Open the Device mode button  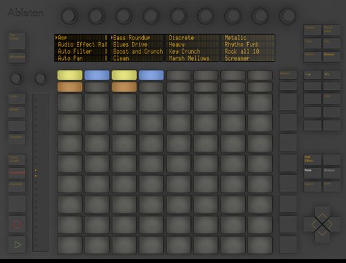(312, 57)
